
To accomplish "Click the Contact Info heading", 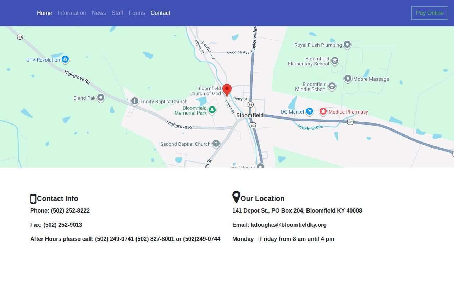I will (57, 198).
